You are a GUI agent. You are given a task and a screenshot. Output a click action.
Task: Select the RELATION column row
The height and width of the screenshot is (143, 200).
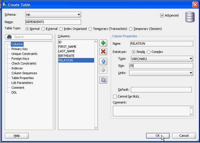click(76, 60)
